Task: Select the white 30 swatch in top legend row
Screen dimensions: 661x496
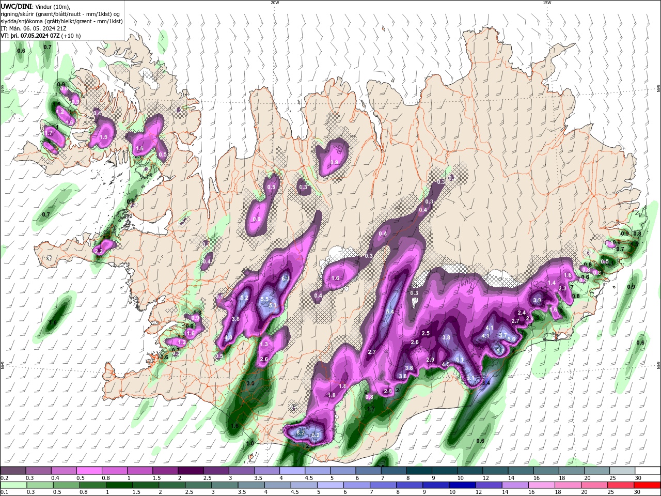Action: [648, 471]
